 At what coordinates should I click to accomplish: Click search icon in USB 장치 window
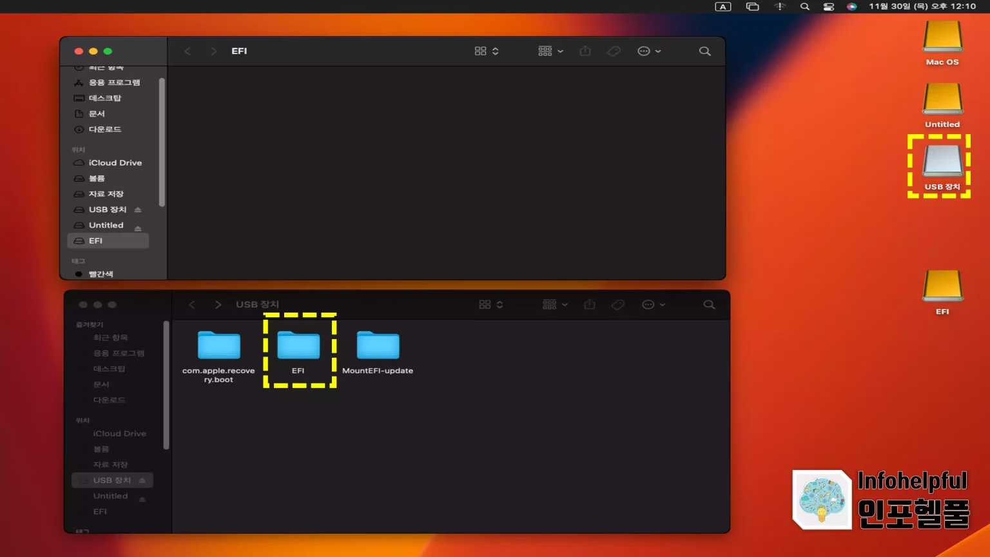click(710, 304)
